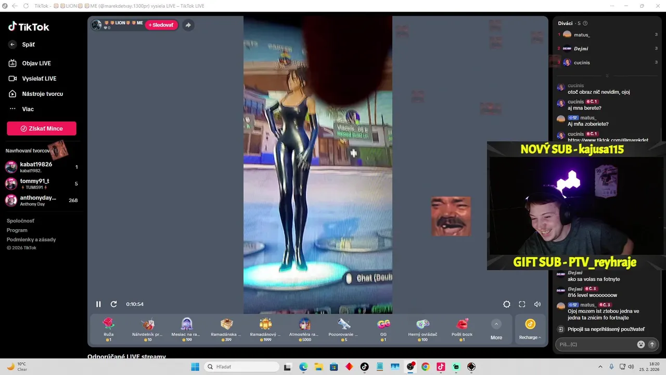This screenshot has height=375, width=666.
Task: Open suggested creator tommy91_t
Action: tap(42, 183)
